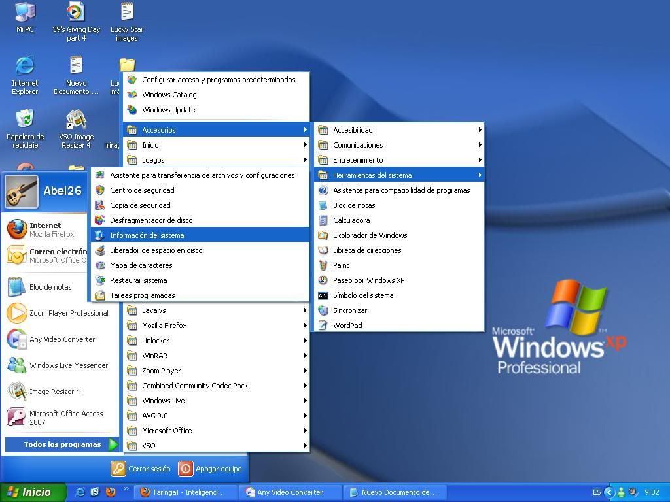Open Windows Catalog entry

coord(216,95)
